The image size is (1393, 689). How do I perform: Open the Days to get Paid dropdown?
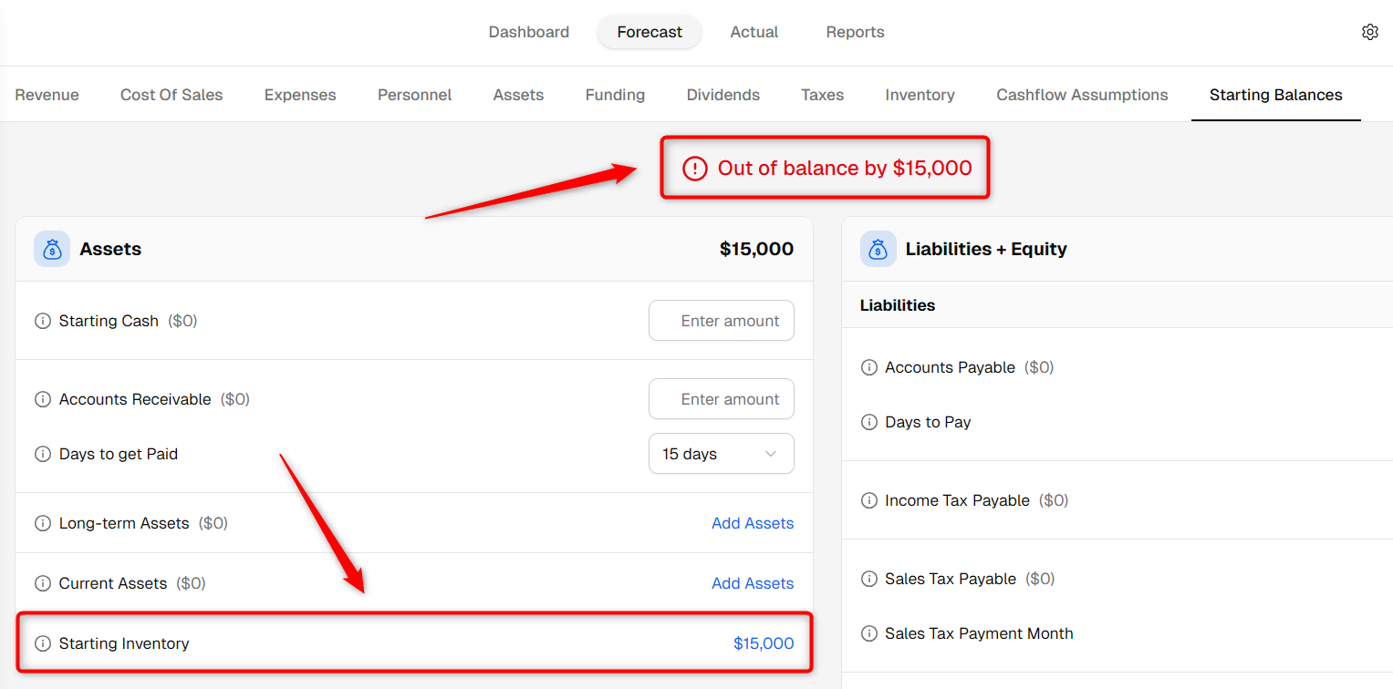[x=722, y=454]
